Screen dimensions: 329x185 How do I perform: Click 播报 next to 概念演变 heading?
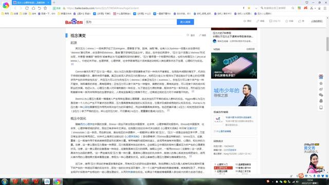pos(191,35)
